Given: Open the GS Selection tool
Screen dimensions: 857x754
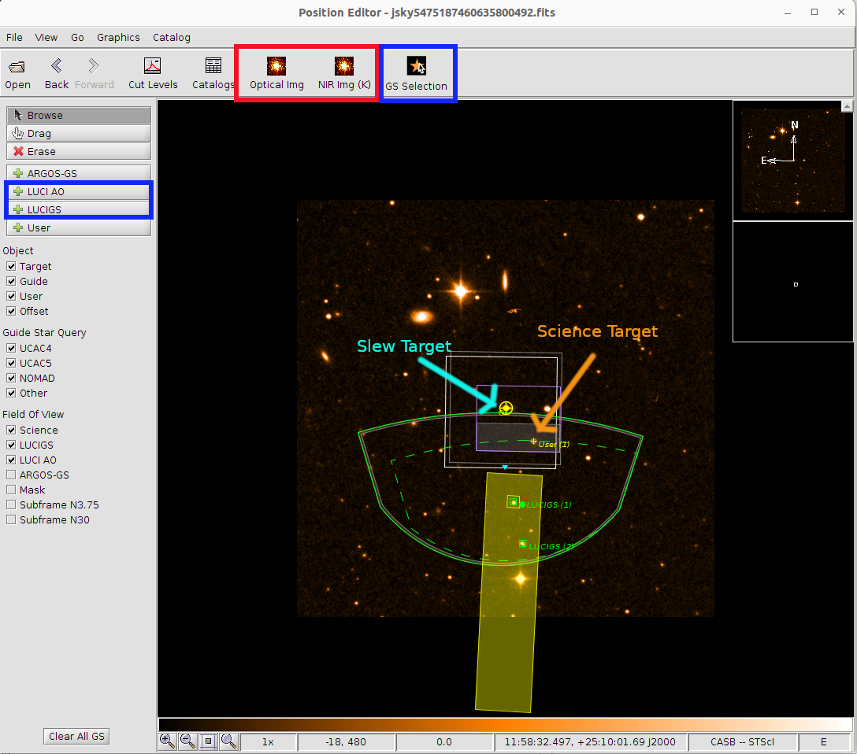Looking at the screenshot, I should (x=416, y=73).
